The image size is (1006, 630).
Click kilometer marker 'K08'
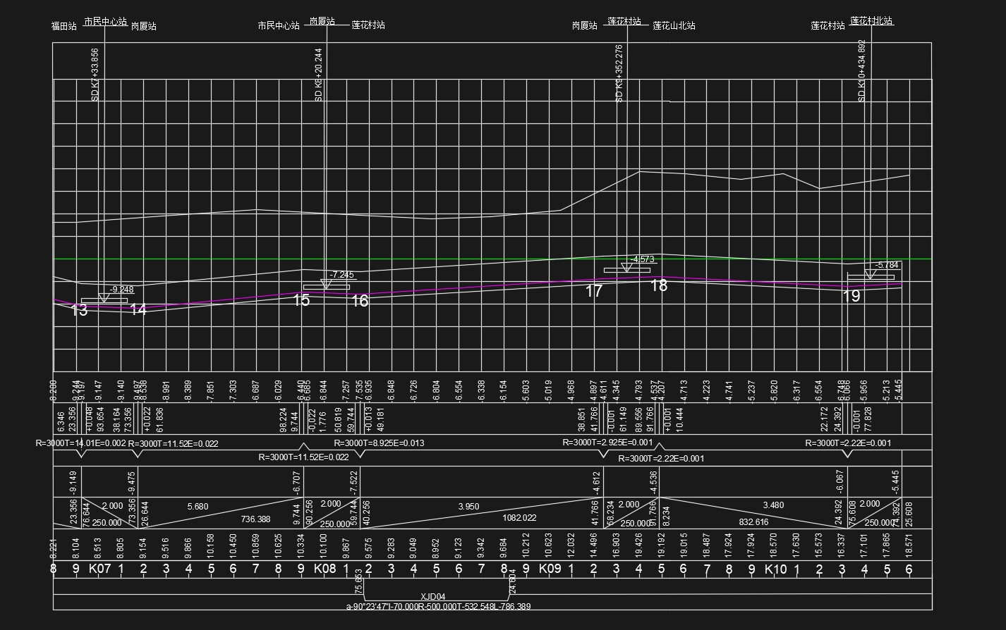click(x=325, y=569)
